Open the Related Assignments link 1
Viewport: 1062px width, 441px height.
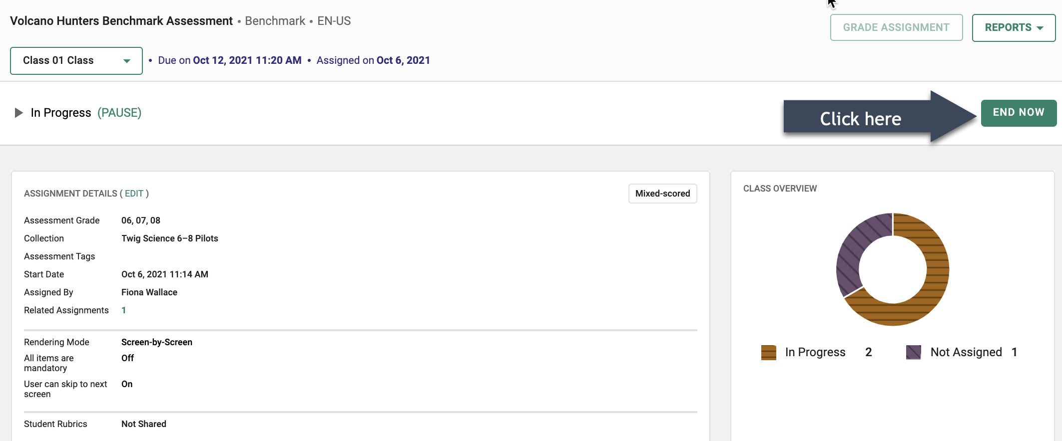[124, 310]
